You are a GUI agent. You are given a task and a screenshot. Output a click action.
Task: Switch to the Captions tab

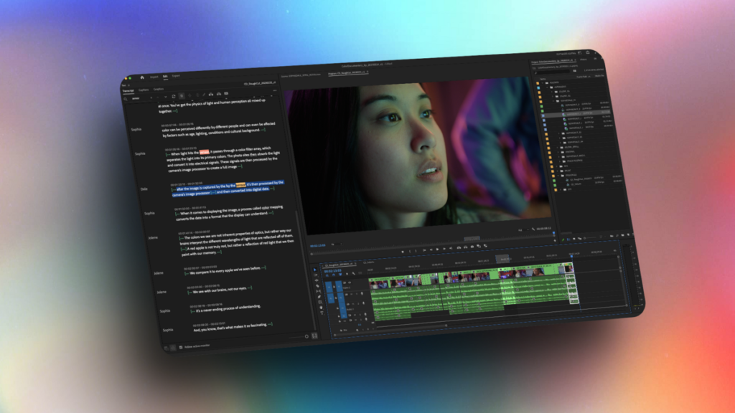point(143,90)
